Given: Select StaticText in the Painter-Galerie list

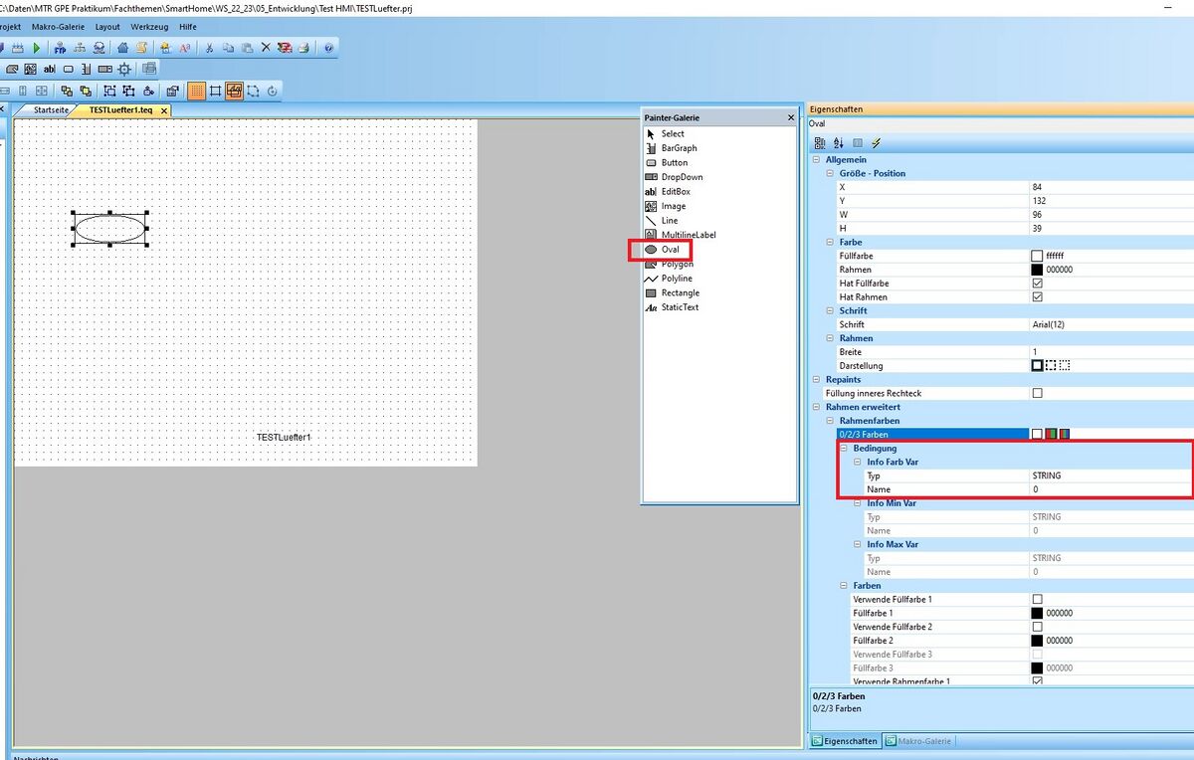Looking at the screenshot, I should 680,307.
